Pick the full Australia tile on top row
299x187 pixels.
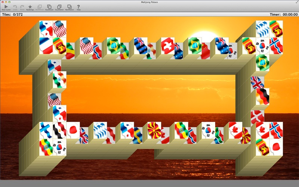tap(222, 46)
